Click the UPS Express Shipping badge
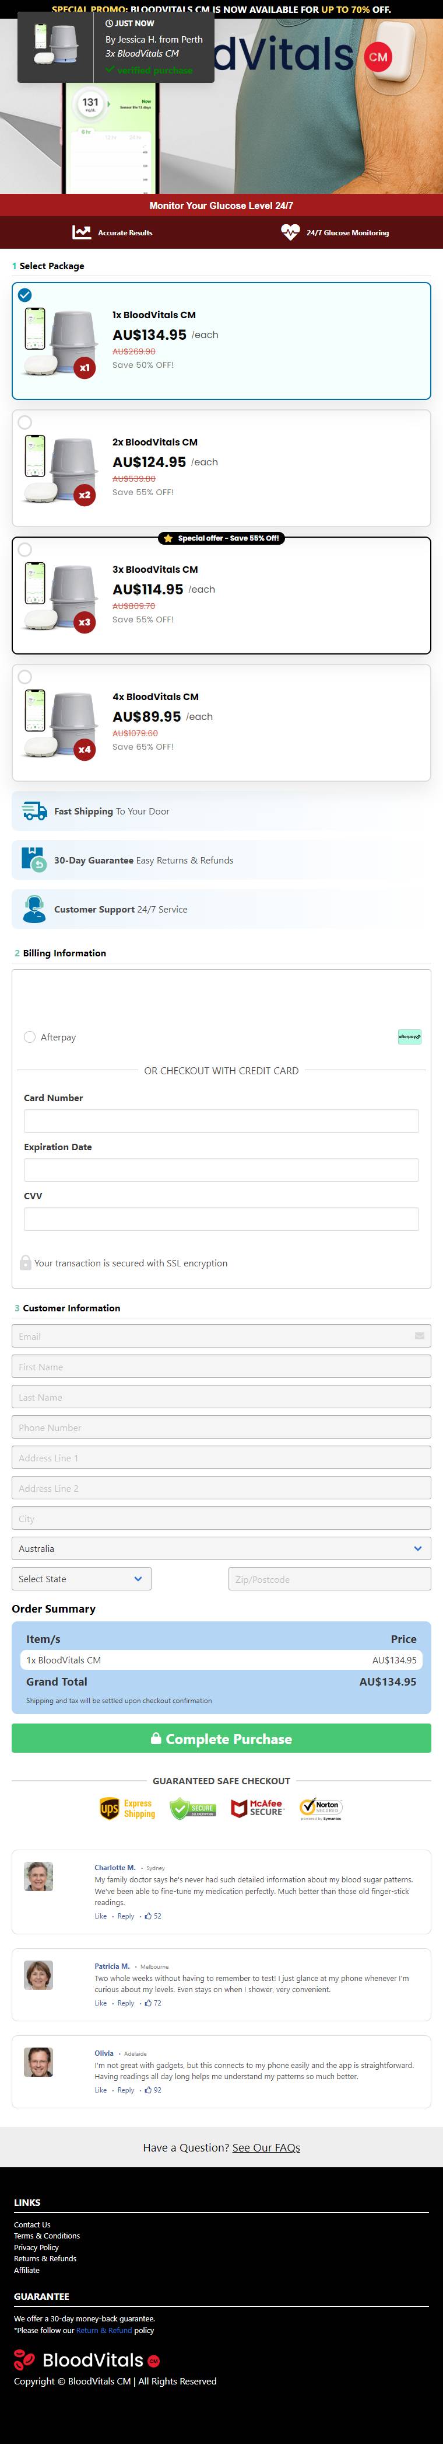443x2444 pixels. click(x=127, y=1808)
